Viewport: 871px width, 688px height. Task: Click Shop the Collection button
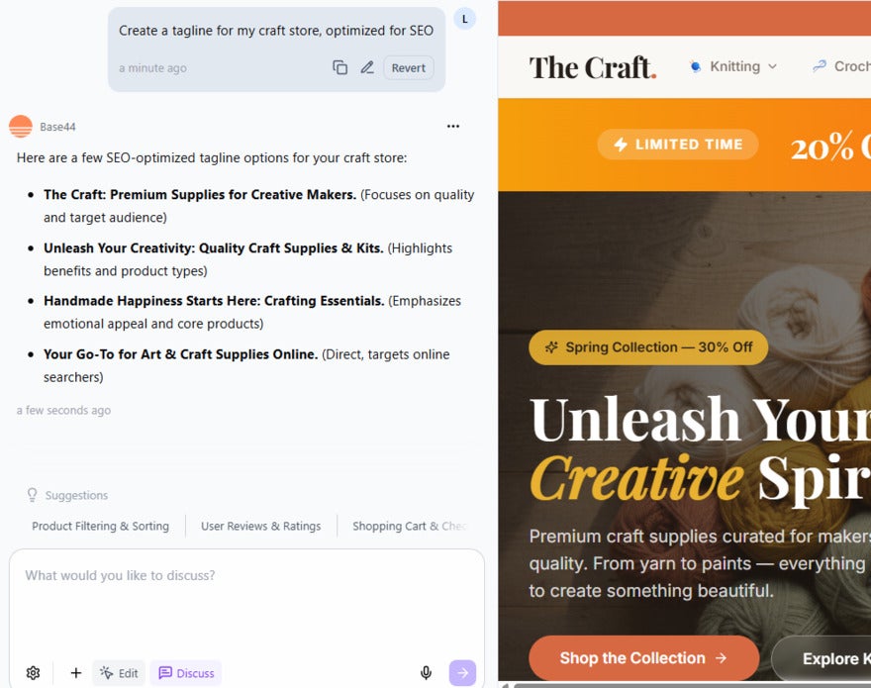pos(643,658)
